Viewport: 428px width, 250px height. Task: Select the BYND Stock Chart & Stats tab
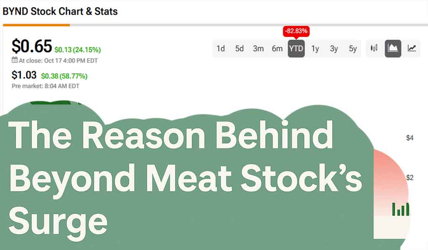pyautogui.click(x=60, y=12)
